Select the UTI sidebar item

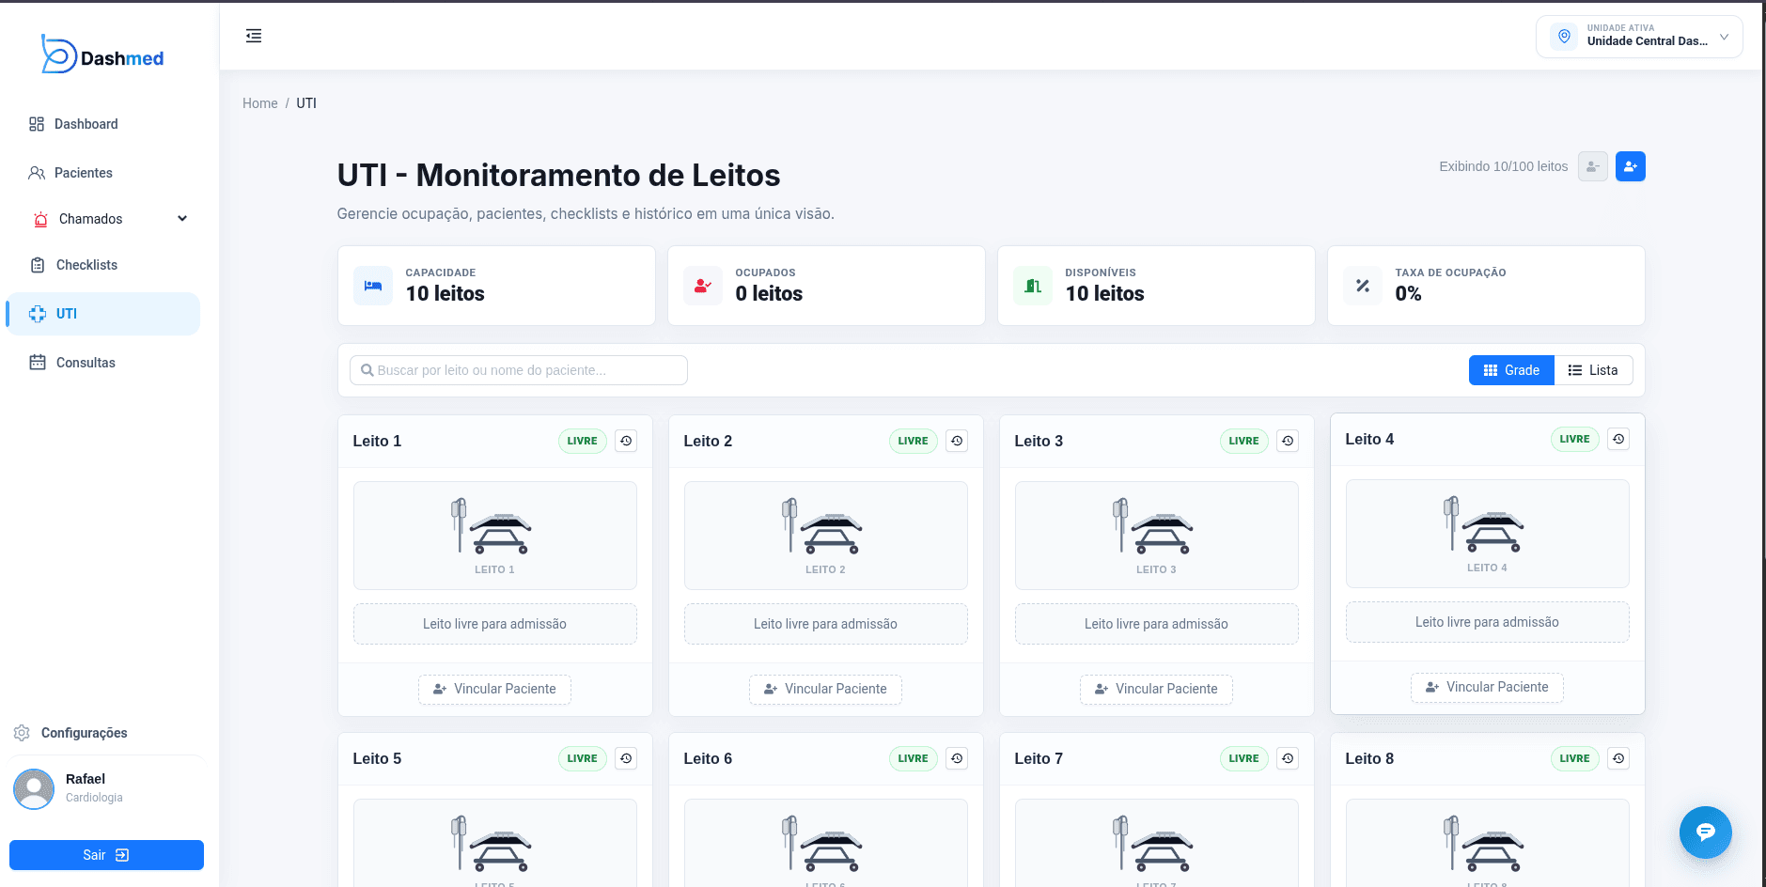103,314
